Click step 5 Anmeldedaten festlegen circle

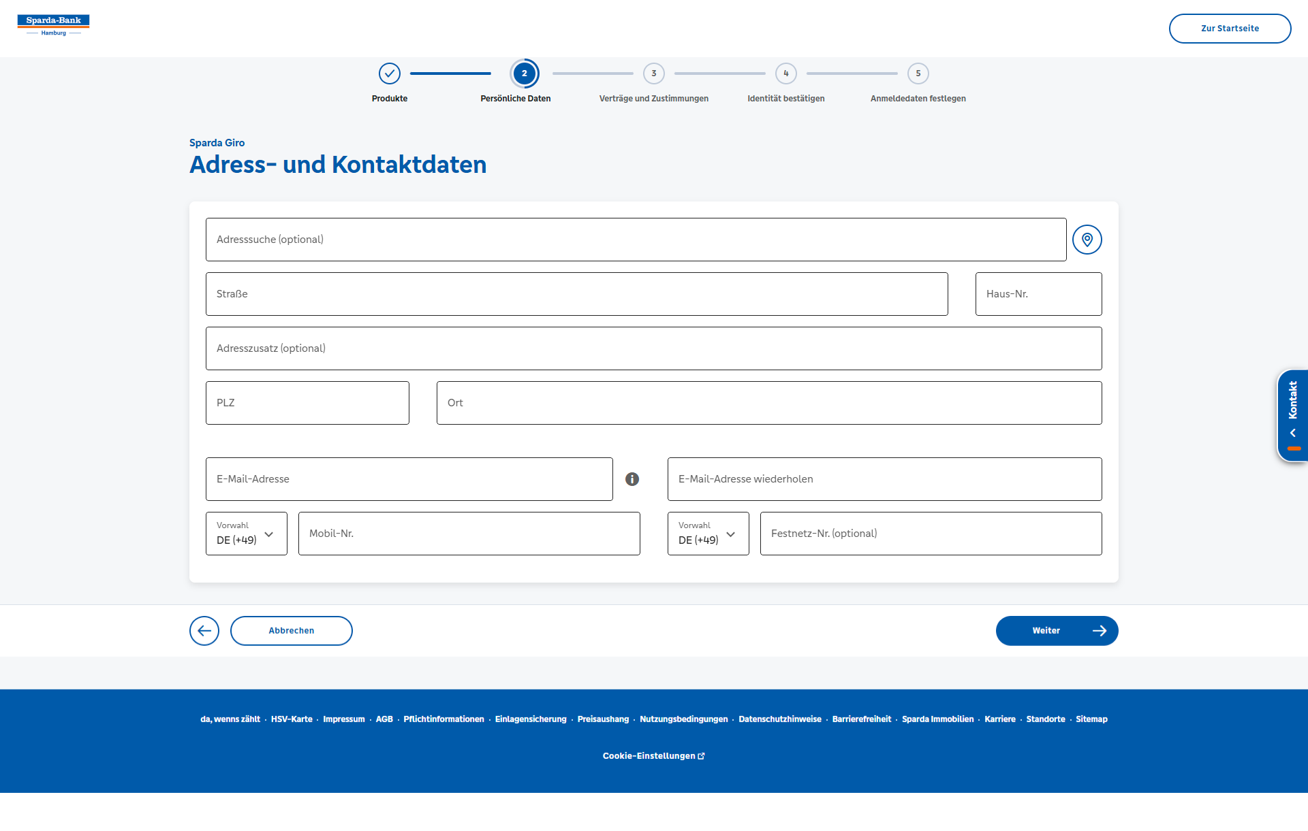(x=918, y=74)
